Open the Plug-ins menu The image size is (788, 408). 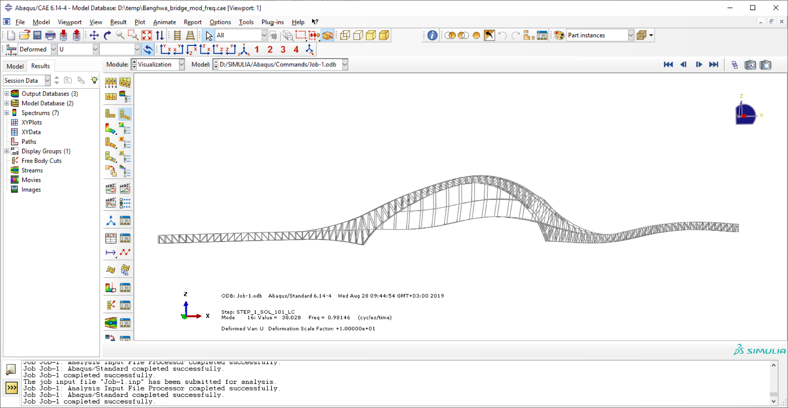click(x=273, y=22)
